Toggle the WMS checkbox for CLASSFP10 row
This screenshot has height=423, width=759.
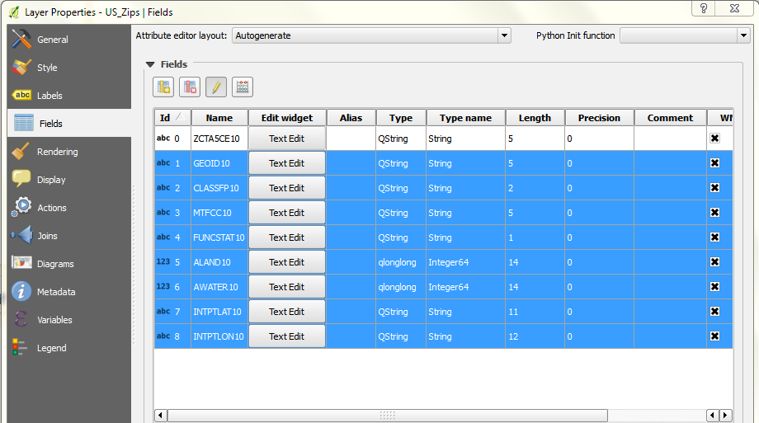click(x=714, y=188)
